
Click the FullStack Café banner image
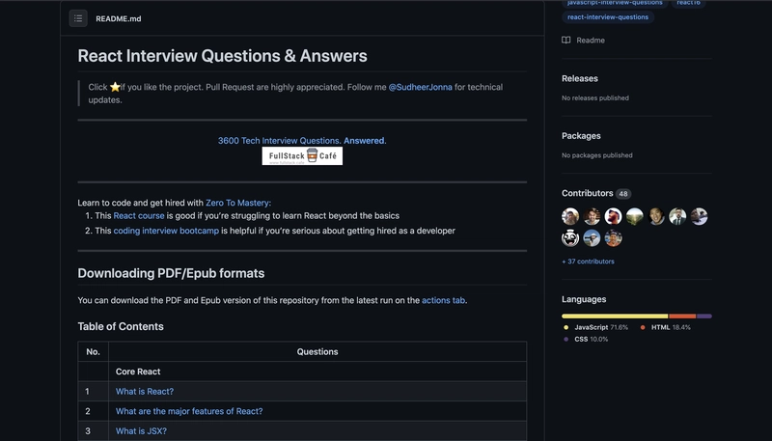[302, 156]
